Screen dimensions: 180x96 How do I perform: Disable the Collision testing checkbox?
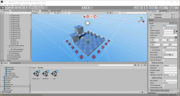pos(150,63)
